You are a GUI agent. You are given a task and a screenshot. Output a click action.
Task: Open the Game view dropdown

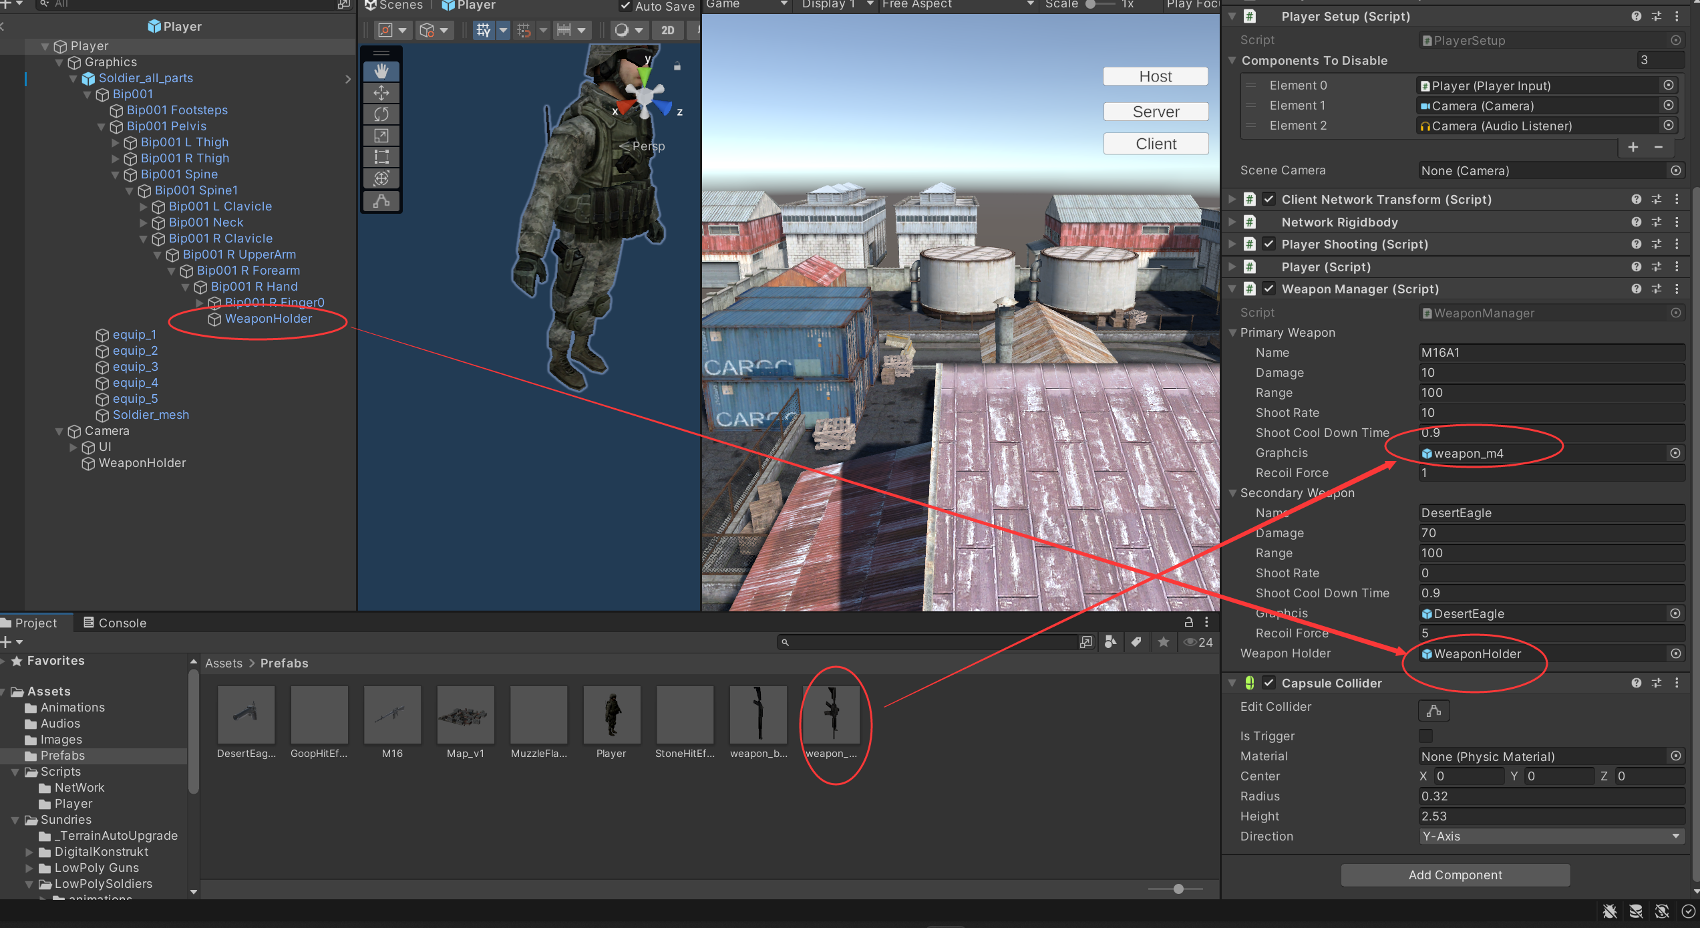(x=747, y=5)
